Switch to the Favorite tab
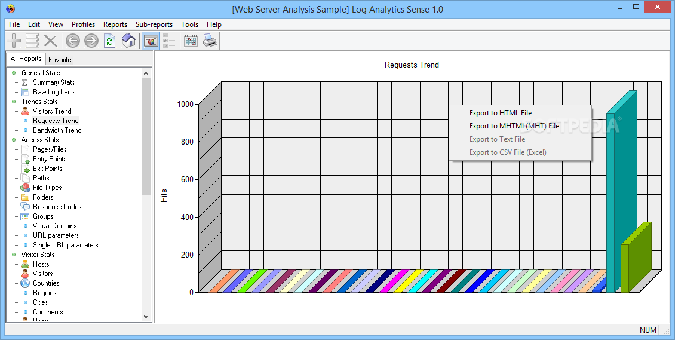 click(59, 59)
